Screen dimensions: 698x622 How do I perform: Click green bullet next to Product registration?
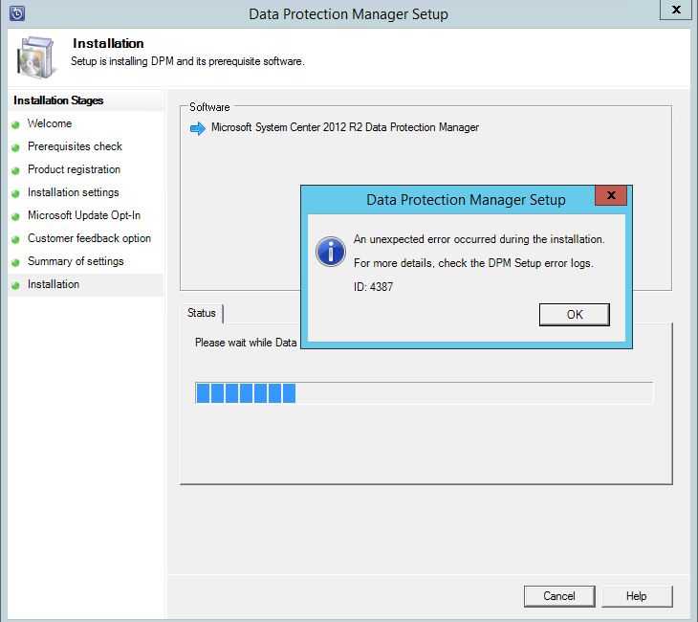pyautogui.click(x=15, y=170)
